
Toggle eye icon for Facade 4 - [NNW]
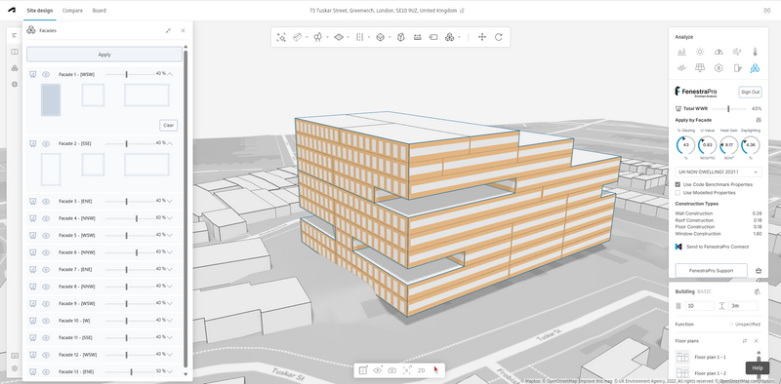[x=46, y=218]
